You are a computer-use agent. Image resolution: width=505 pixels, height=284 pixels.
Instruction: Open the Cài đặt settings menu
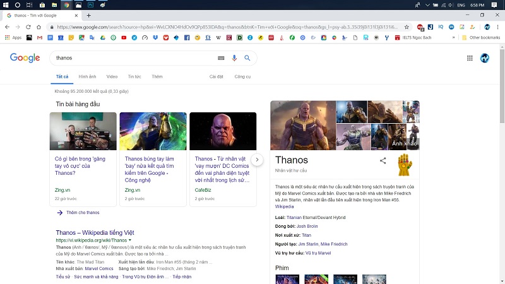pos(217,76)
